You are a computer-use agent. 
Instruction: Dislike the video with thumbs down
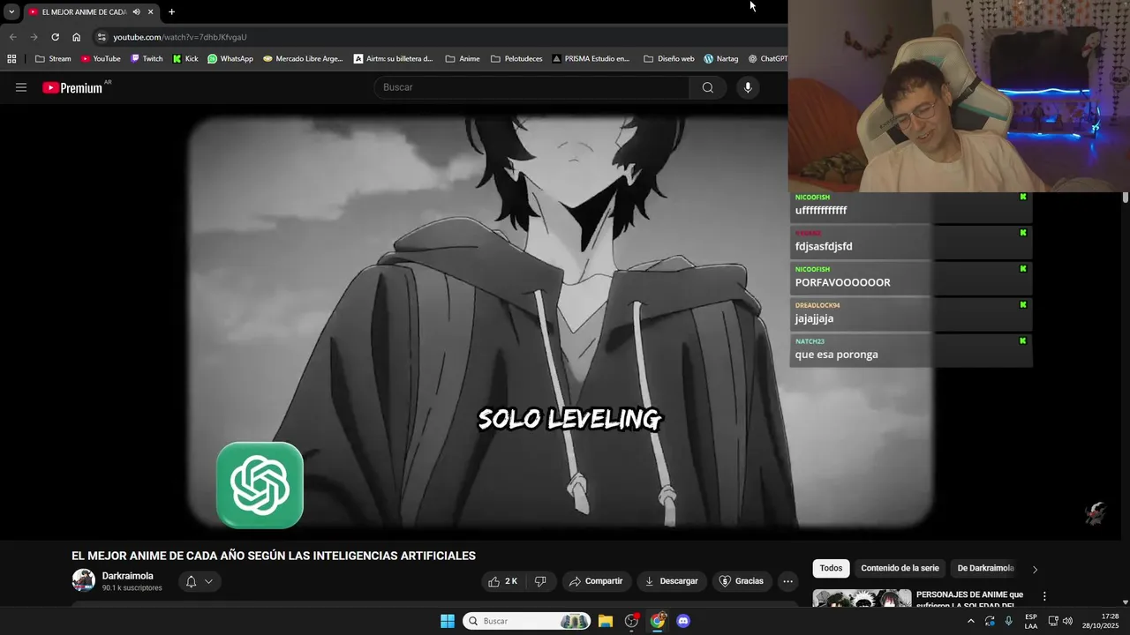pyautogui.click(x=540, y=581)
